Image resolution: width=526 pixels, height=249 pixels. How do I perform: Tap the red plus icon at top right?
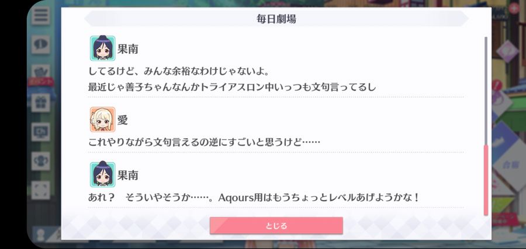click(514, 8)
